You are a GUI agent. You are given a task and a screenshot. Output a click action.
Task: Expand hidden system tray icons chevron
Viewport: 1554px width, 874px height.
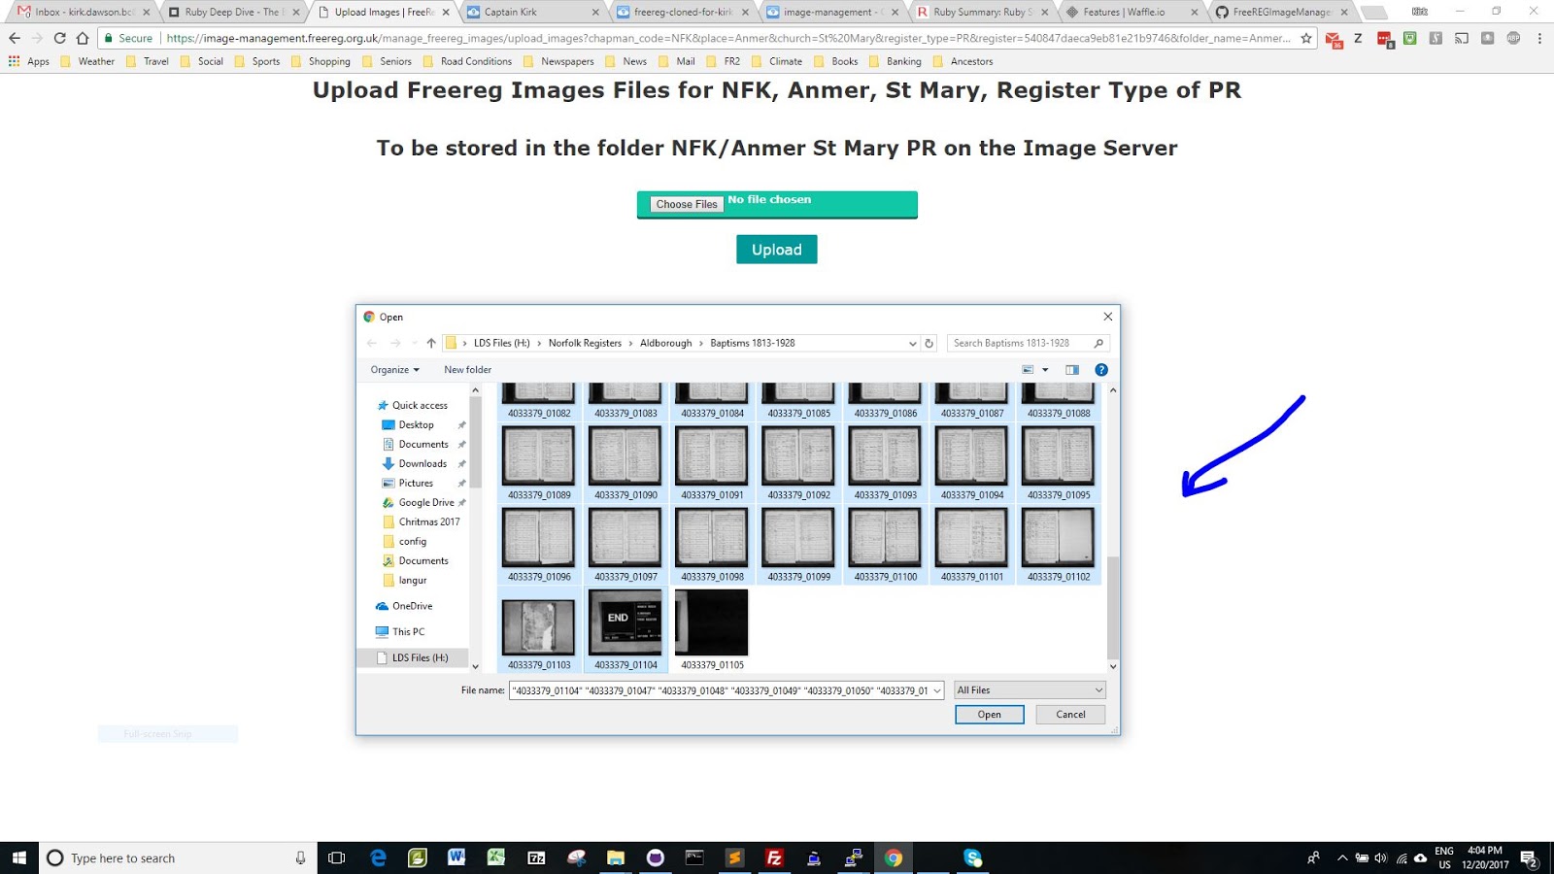(x=1342, y=858)
